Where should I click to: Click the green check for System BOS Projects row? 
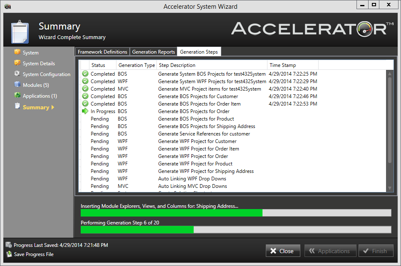(x=85, y=74)
